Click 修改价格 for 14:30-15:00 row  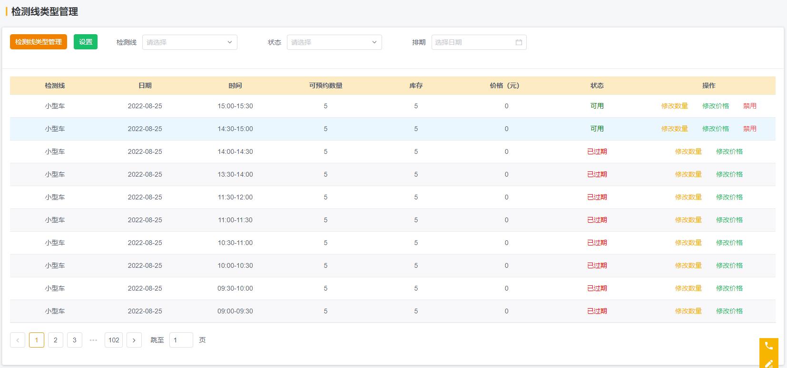pyautogui.click(x=716, y=129)
